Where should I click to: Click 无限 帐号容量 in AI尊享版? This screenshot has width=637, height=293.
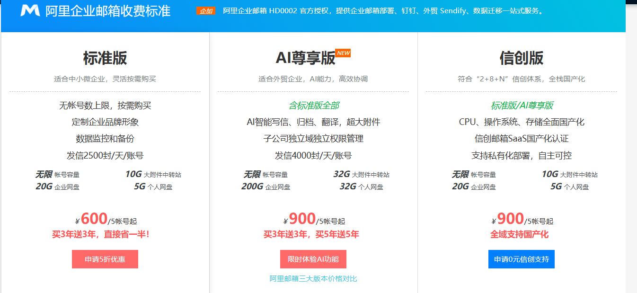click(265, 174)
